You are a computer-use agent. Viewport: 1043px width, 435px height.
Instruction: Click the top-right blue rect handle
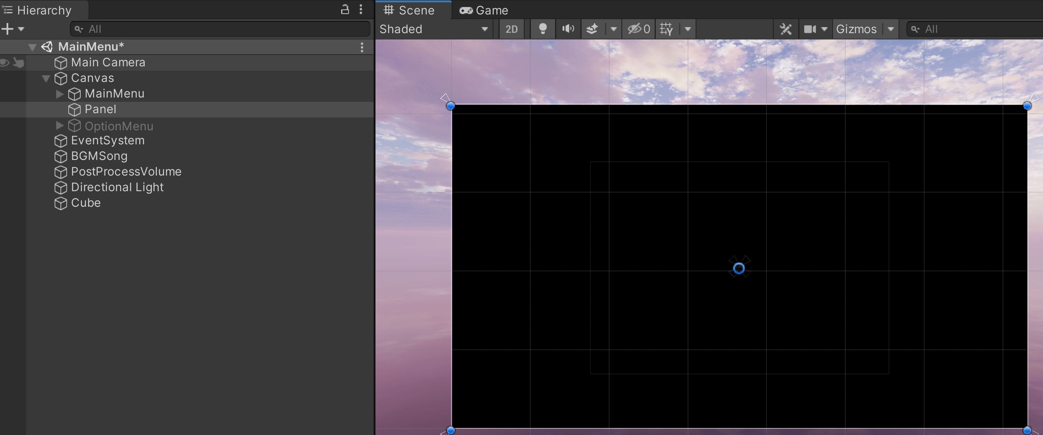pos(1027,106)
